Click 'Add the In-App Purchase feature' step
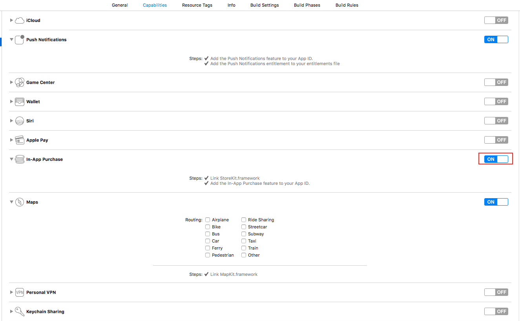Image resolution: width=520 pixels, height=321 pixels. (260, 183)
